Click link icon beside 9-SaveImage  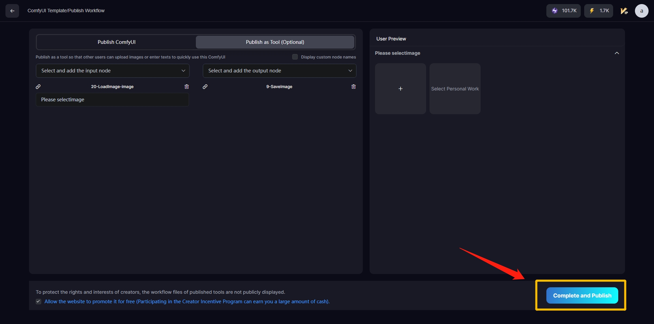[205, 87]
